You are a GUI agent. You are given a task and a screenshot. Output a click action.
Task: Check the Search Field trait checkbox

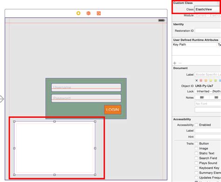pos(196,158)
